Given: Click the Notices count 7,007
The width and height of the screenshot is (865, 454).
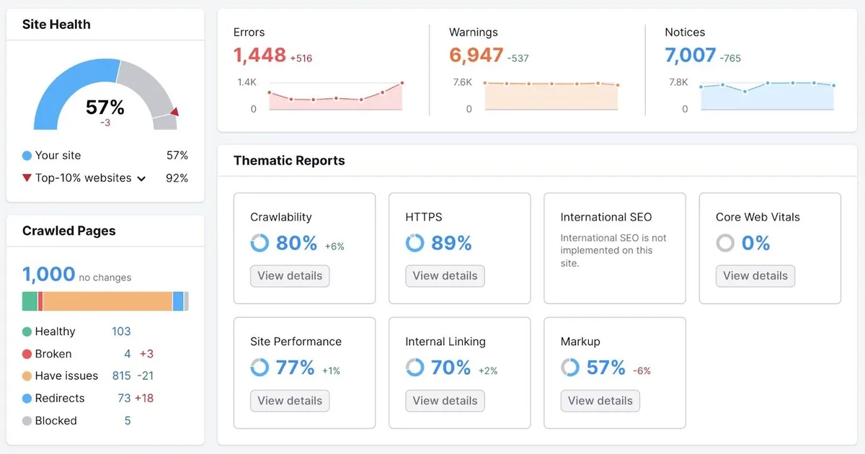Looking at the screenshot, I should click(x=691, y=55).
